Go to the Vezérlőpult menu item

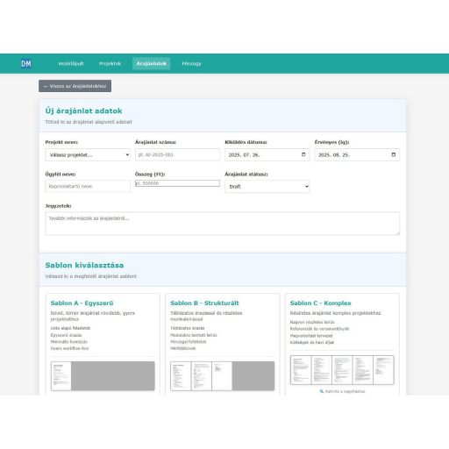tap(71, 63)
